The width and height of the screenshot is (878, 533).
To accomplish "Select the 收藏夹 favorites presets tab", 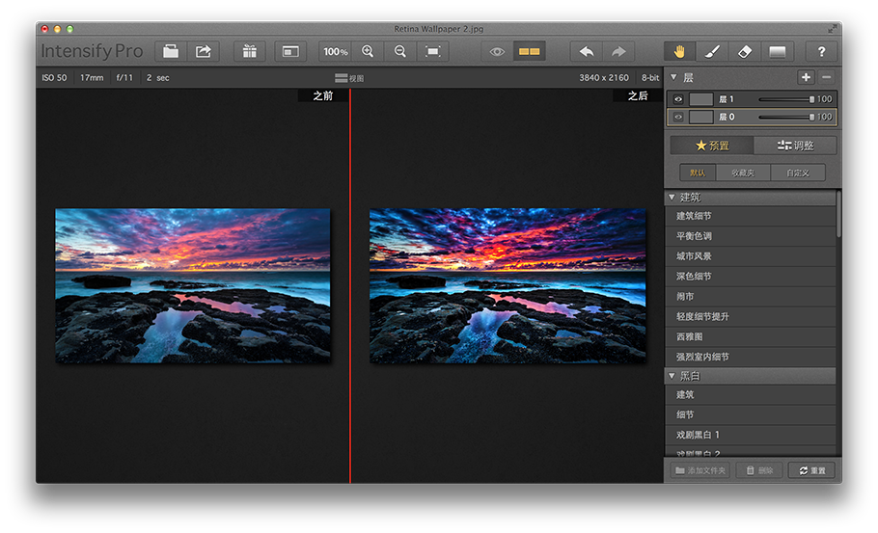I will [x=743, y=173].
